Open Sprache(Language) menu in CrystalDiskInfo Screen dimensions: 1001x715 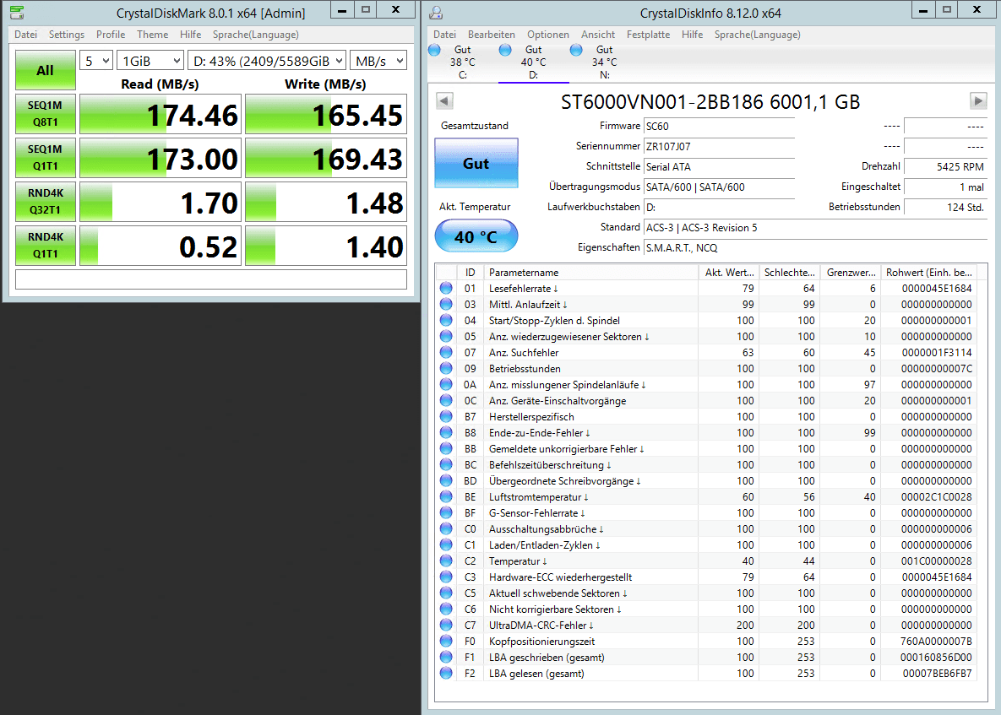click(x=757, y=35)
